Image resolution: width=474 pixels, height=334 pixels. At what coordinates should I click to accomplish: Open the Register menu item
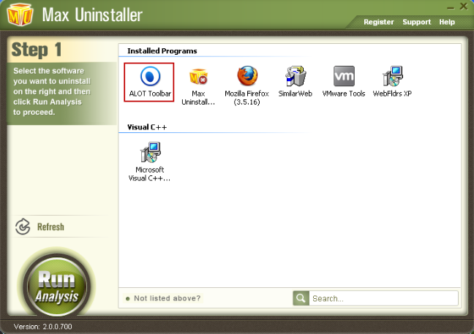[378, 22]
